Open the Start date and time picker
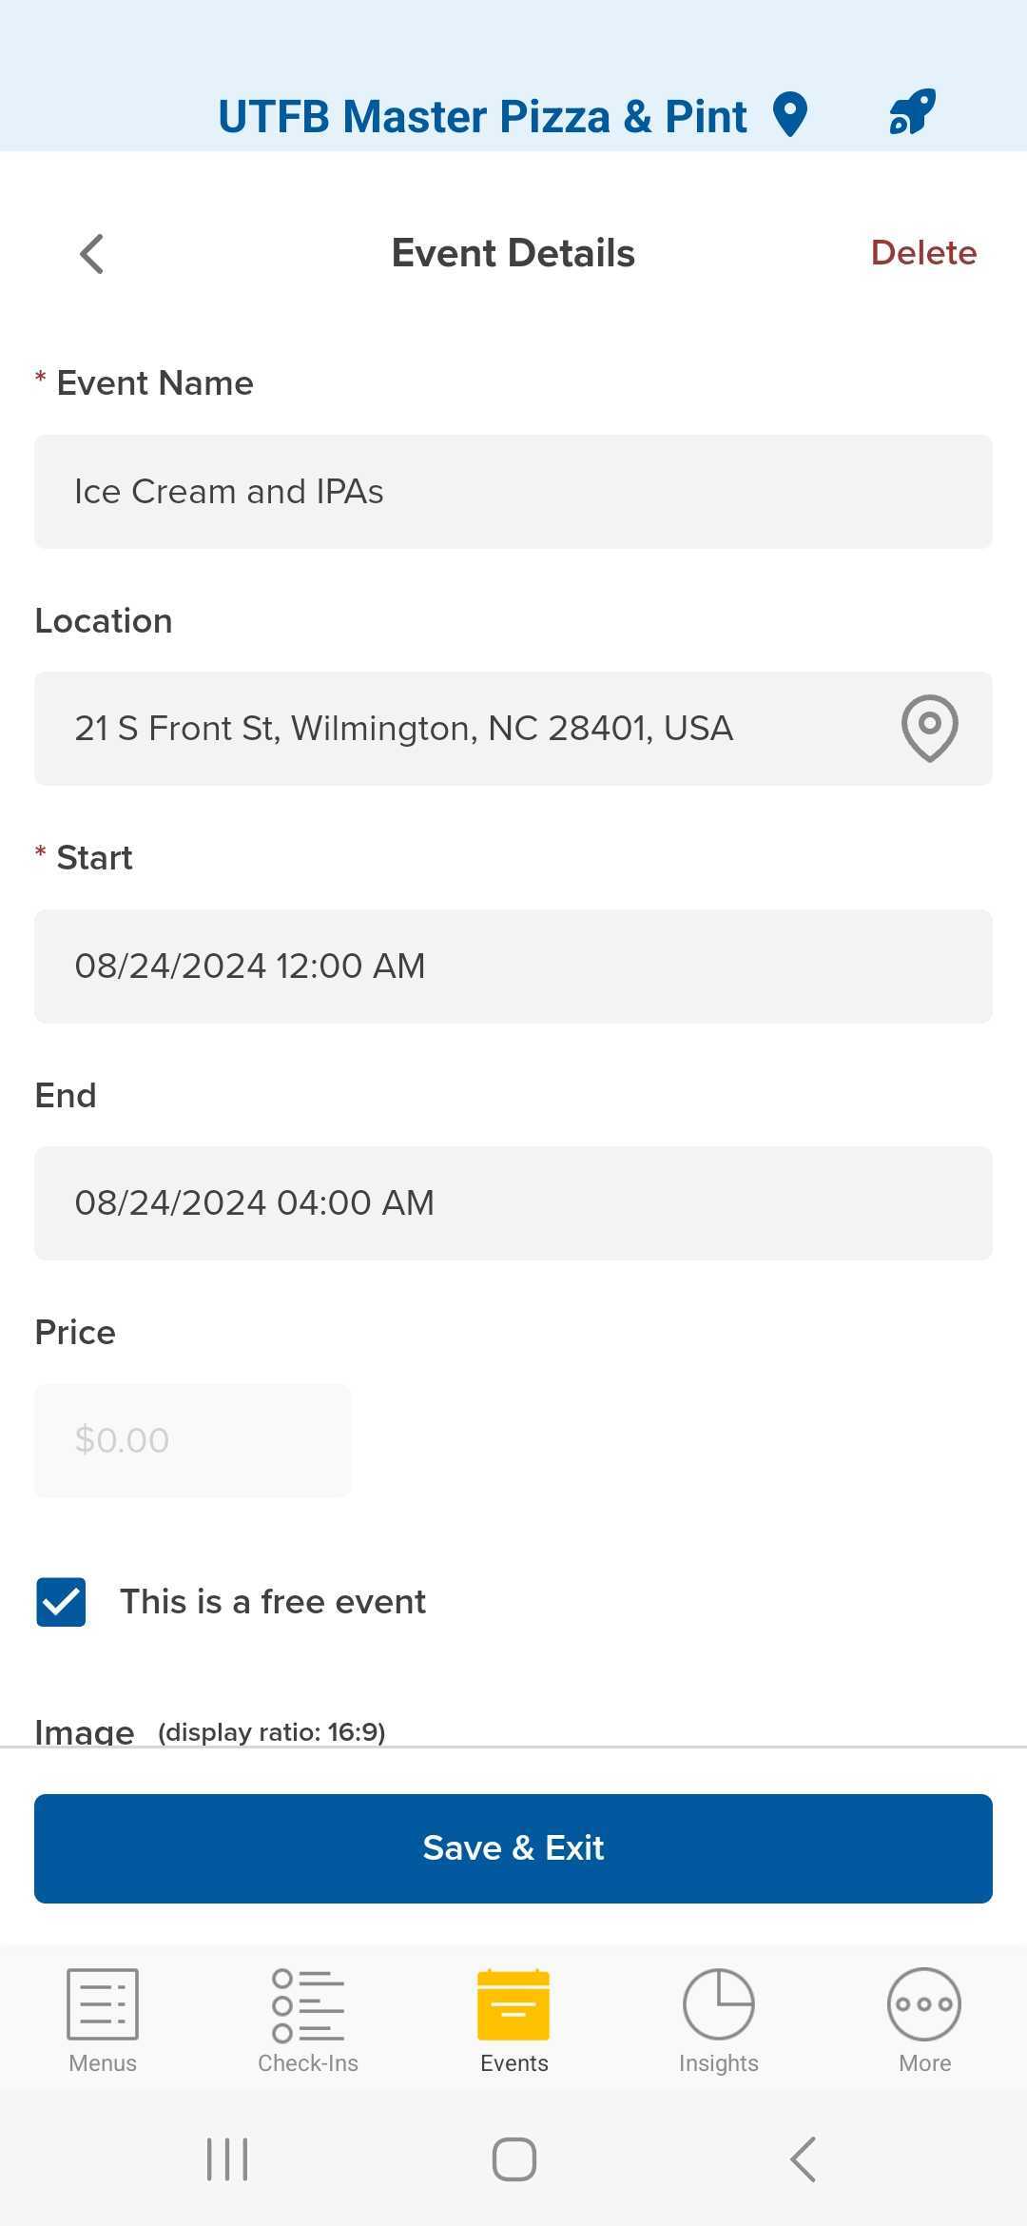This screenshot has width=1027, height=2226. pos(513,967)
